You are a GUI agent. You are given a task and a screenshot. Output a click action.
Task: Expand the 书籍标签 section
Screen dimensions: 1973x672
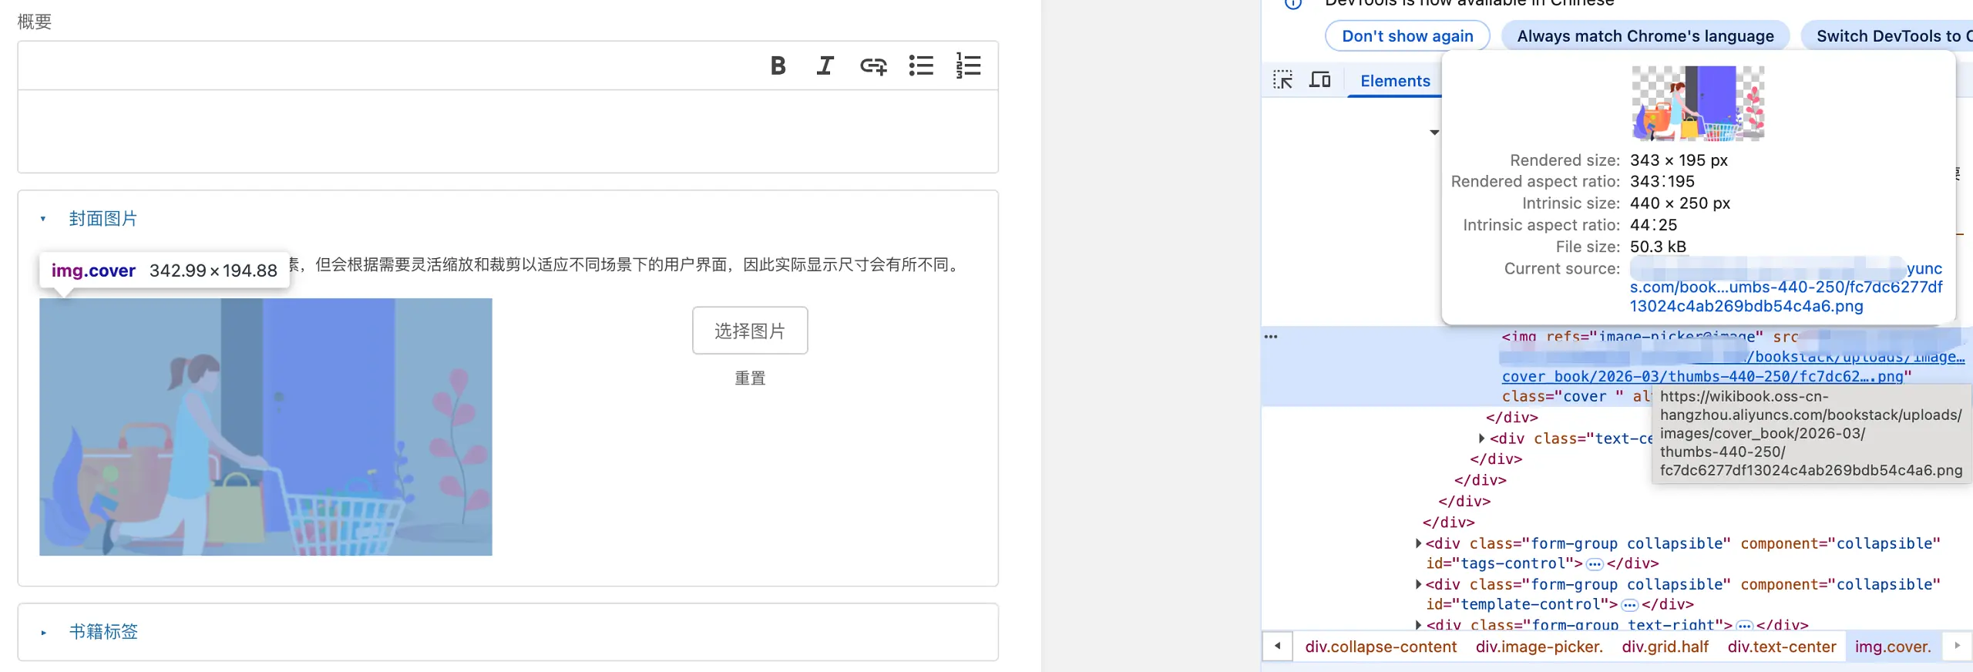click(x=103, y=632)
